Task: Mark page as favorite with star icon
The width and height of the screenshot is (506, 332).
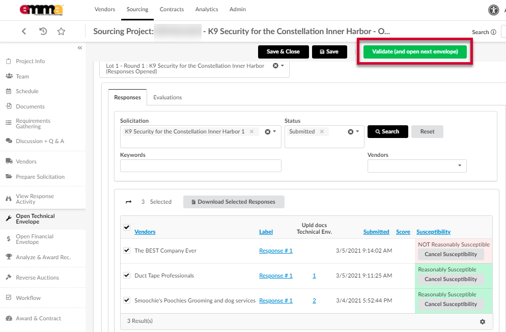Action: [x=61, y=31]
